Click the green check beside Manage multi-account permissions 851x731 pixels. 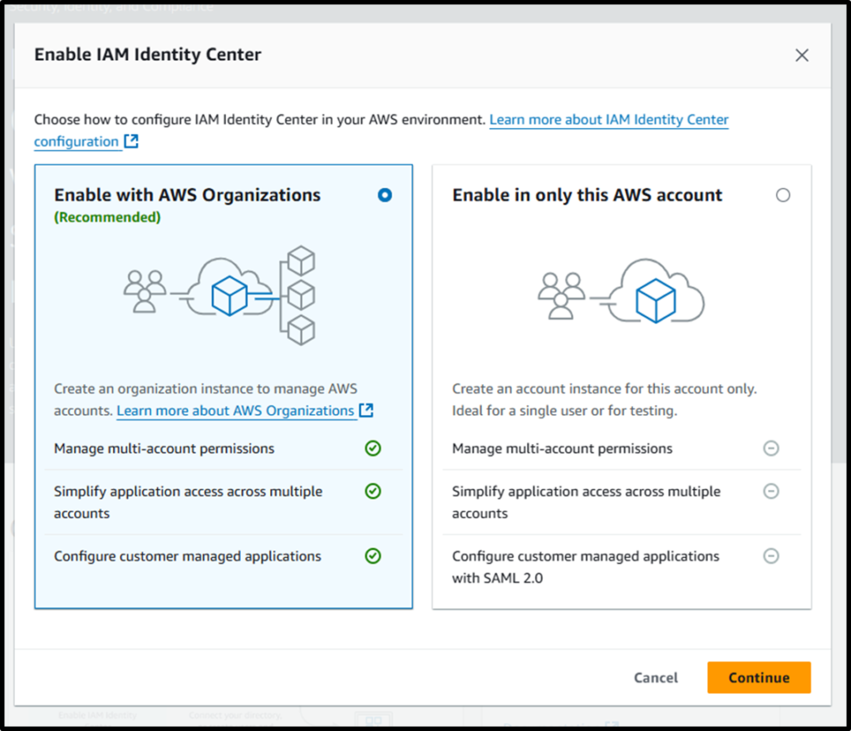tap(372, 448)
